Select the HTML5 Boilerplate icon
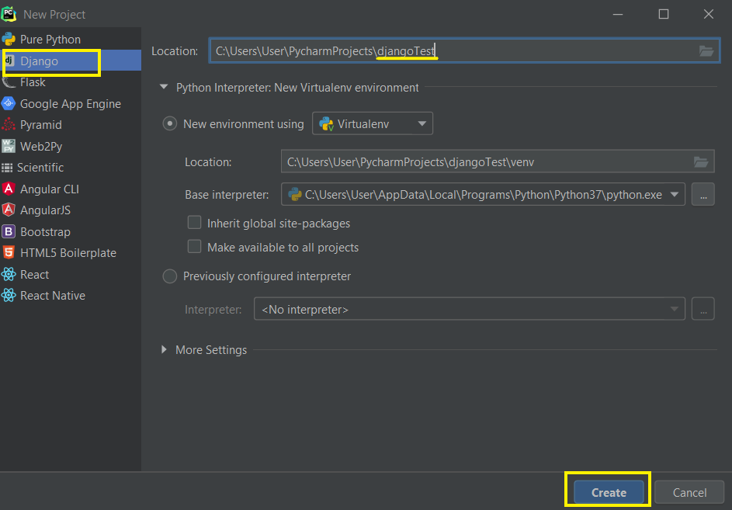732x510 pixels. (9, 252)
